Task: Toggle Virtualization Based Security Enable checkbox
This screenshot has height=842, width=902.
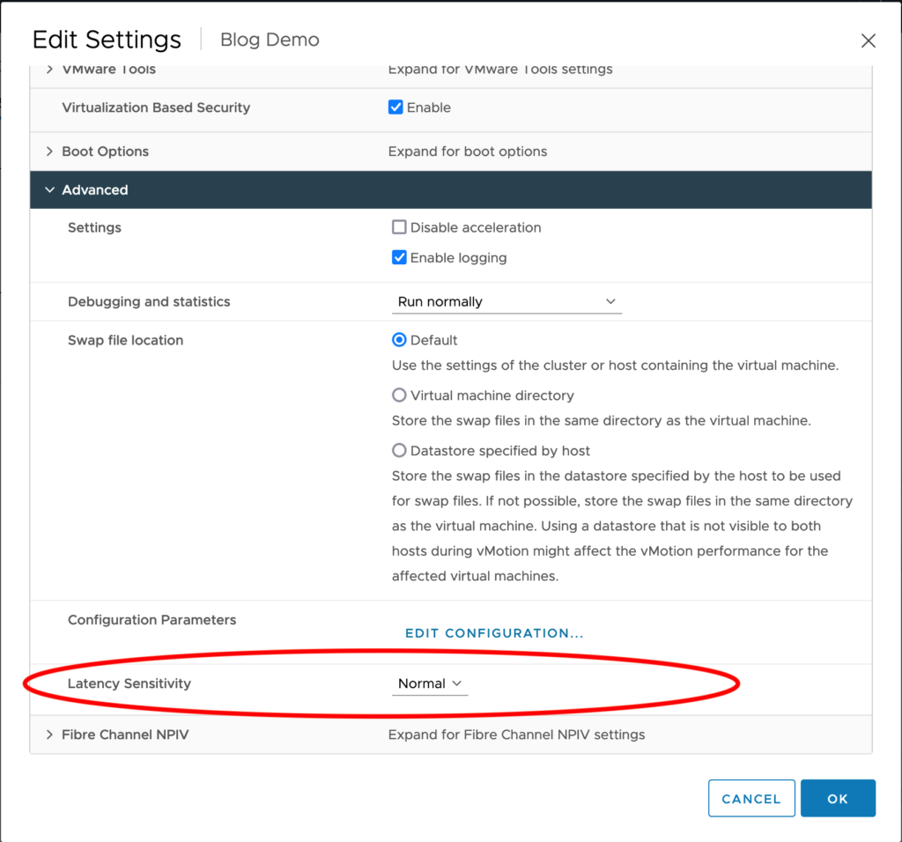Action: click(x=396, y=107)
